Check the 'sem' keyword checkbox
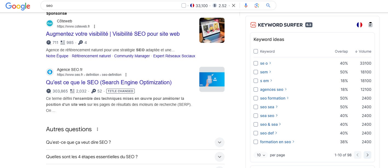Viewport: 388px width, 168px height. pos(256,72)
